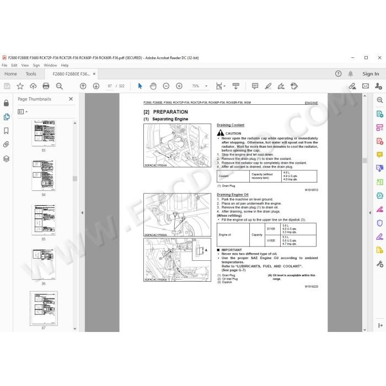This screenshot has height=386, width=386.
Task: Go to previous page arrow
Action: coord(83,86)
